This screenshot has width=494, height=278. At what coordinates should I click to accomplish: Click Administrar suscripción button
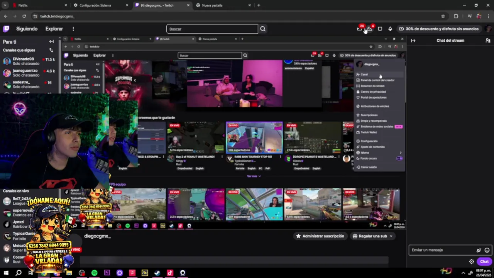point(320,236)
